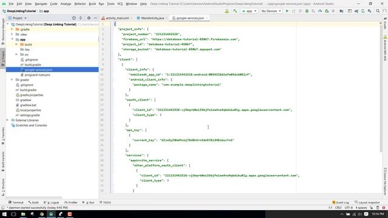Toggle the Resource Manager side tab

[x=3, y=31]
